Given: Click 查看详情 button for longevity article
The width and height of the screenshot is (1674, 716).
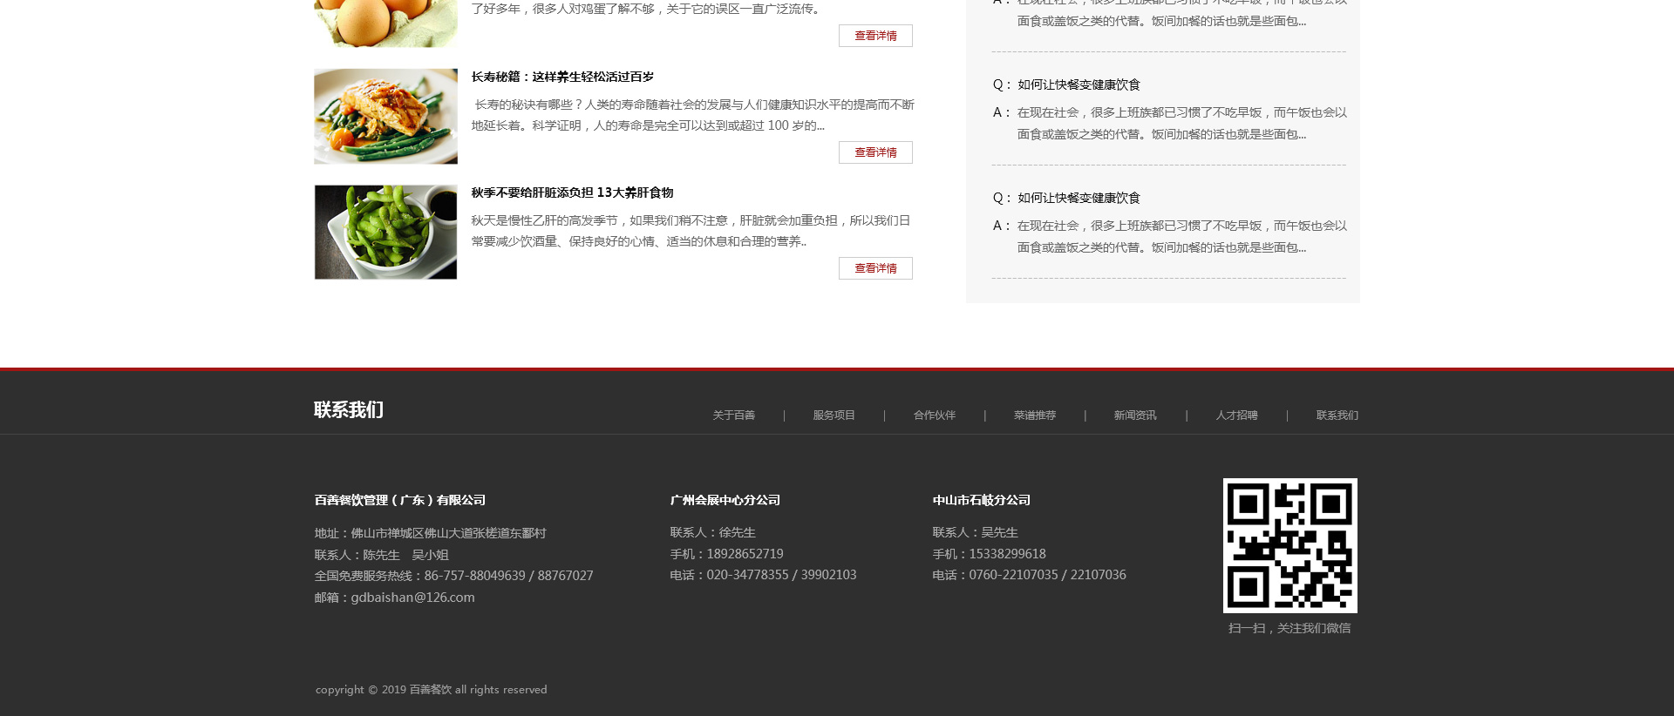Looking at the screenshot, I should 875,152.
